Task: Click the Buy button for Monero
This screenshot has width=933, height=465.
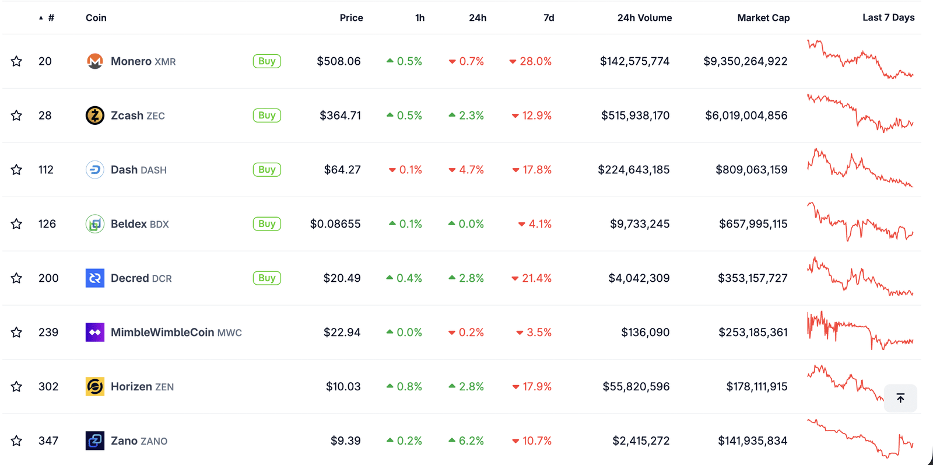Action: click(266, 61)
